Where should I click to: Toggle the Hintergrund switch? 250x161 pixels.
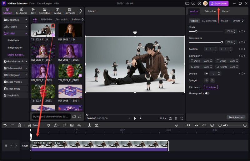[207, 93]
